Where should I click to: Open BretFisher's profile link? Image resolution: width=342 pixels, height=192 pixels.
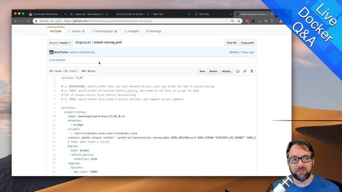61,52
